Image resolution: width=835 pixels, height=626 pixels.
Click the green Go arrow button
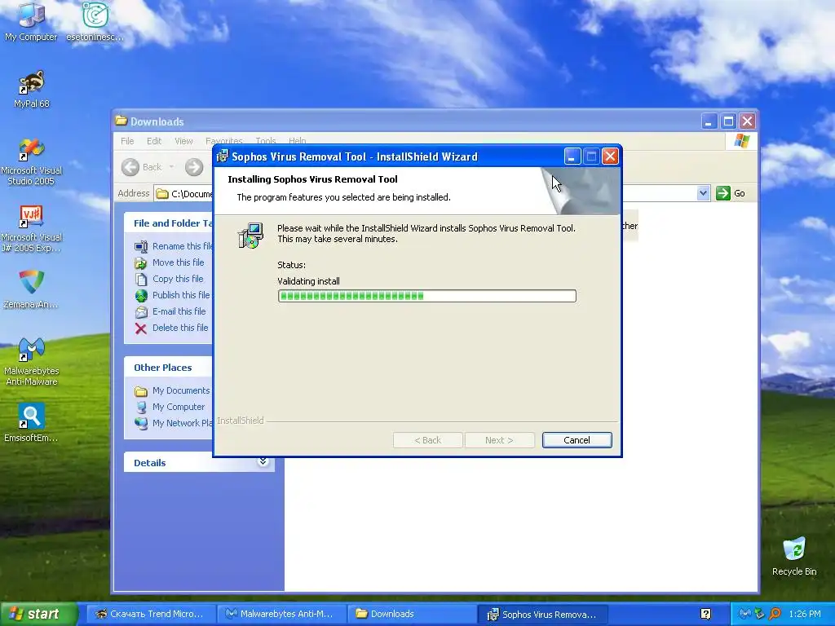(x=722, y=193)
